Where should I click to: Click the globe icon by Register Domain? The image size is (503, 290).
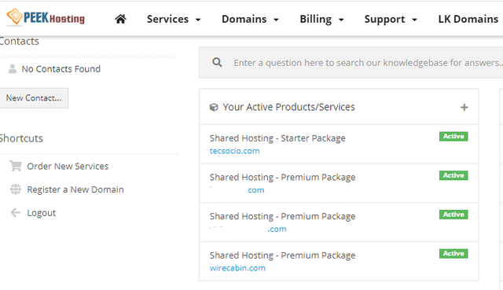tap(16, 189)
